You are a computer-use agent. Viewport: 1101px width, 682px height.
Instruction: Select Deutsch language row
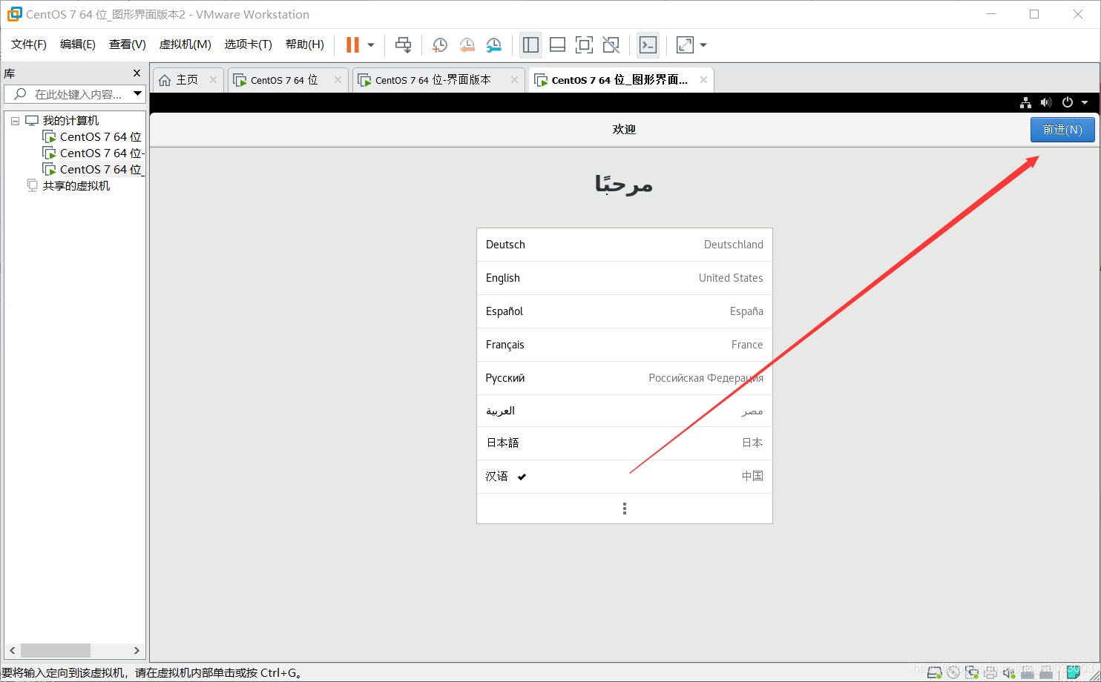point(625,245)
